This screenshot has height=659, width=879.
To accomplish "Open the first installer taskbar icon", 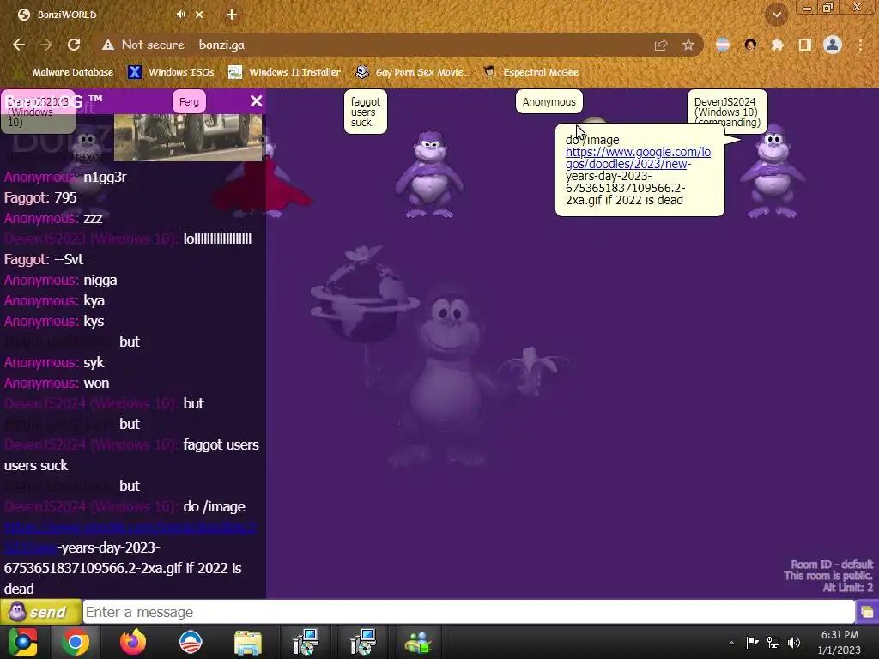I will (306, 642).
